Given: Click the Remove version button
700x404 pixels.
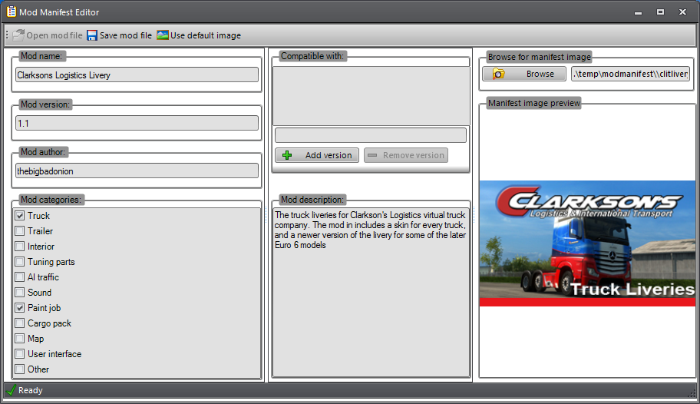Looking at the screenshot, I should click(x=406, y=155).
